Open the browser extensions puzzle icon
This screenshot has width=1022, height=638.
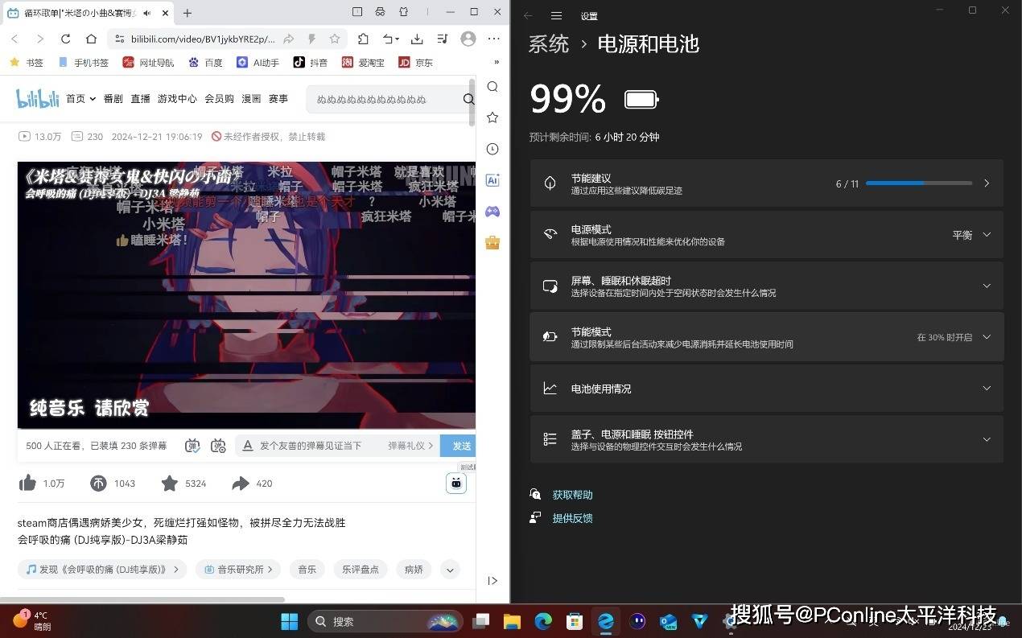pyautogui.click(x=363, y=39)
